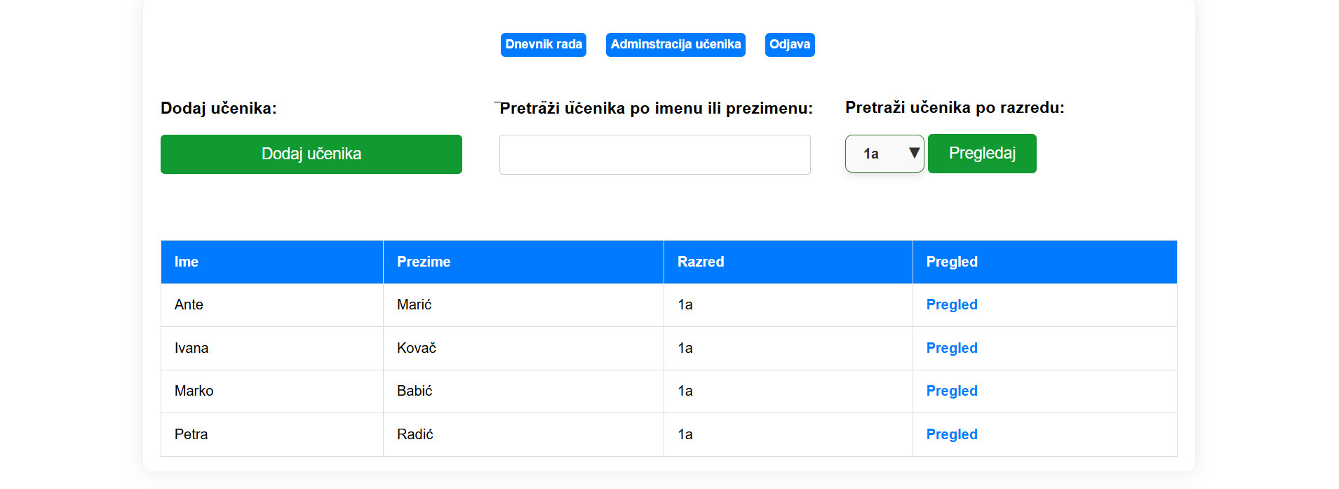
Task: Open Pregled for student Ivana Kovač
Action: pyautogui.click(x=951, y=348)
